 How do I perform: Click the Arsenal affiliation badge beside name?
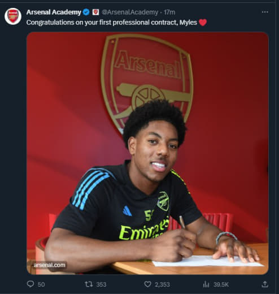pyautogui.click(x=95, y=12)
